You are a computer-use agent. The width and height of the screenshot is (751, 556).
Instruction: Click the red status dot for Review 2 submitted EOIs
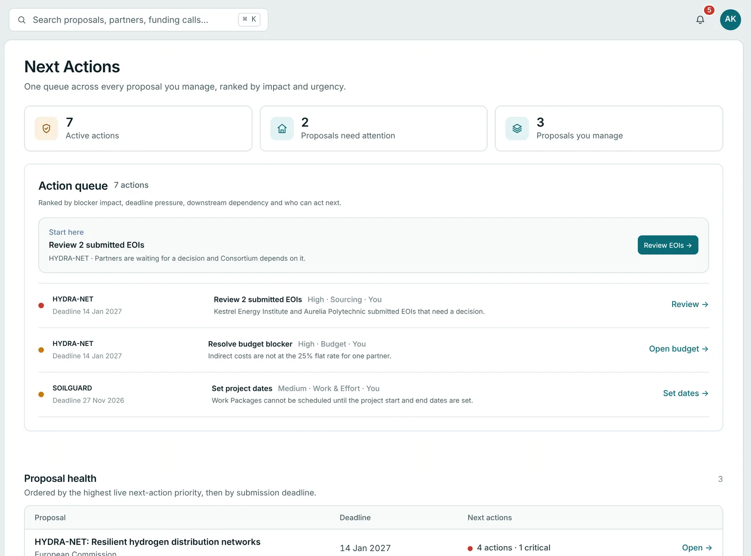41,305
